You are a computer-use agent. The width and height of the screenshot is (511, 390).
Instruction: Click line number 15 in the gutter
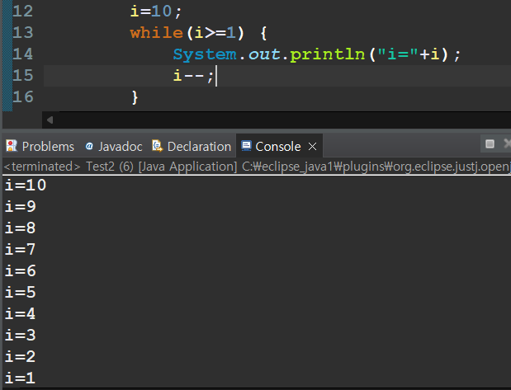point(23,76)
